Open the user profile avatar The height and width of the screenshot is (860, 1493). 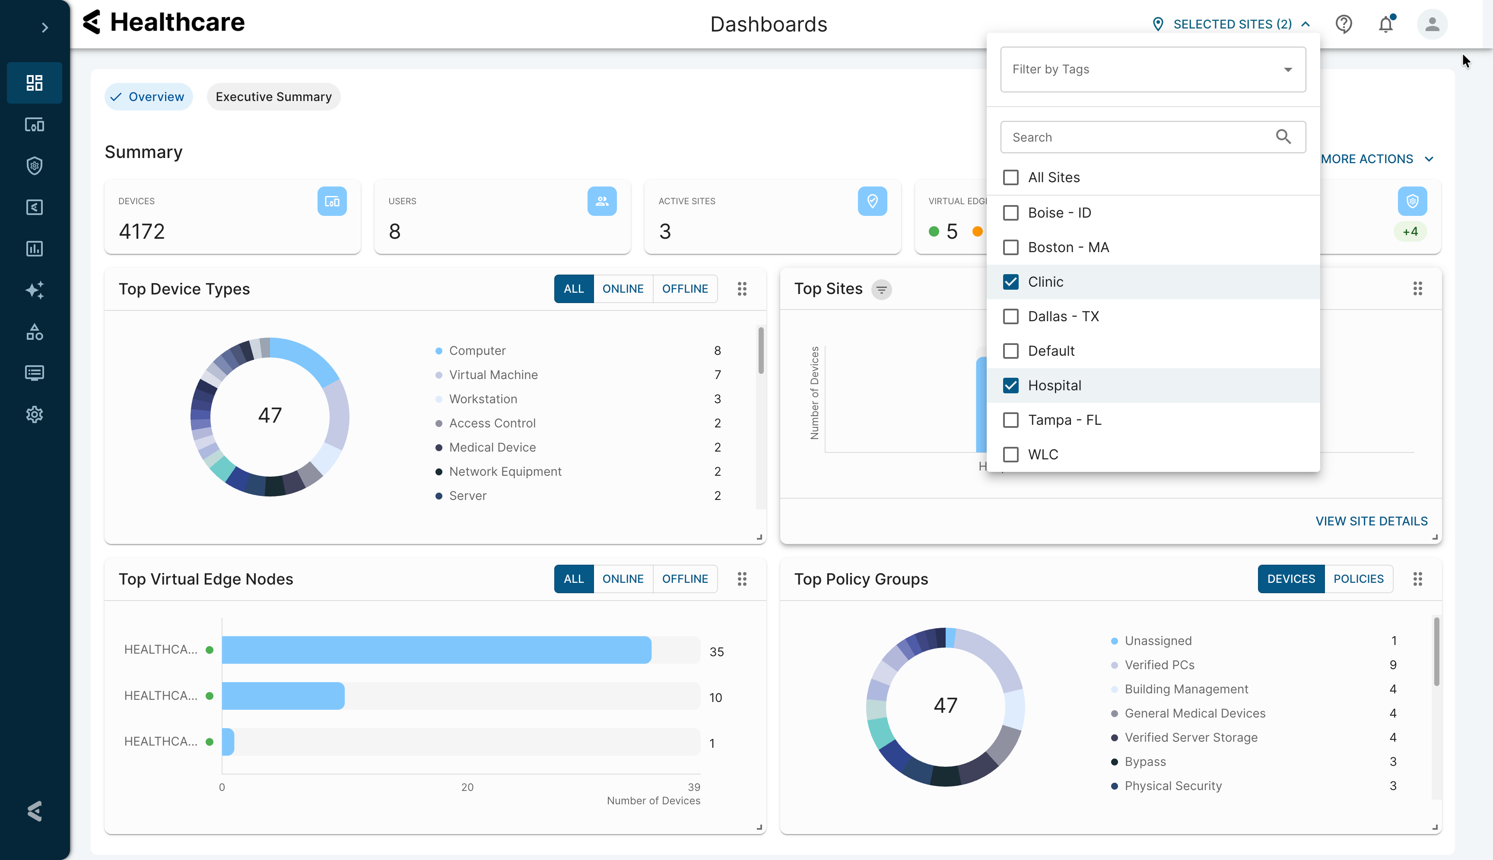click(1432, 24)
